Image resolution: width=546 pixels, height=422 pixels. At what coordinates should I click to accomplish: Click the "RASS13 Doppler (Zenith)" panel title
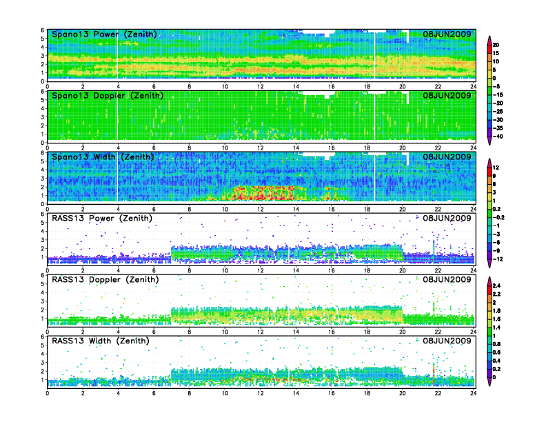tap(105, 279)
